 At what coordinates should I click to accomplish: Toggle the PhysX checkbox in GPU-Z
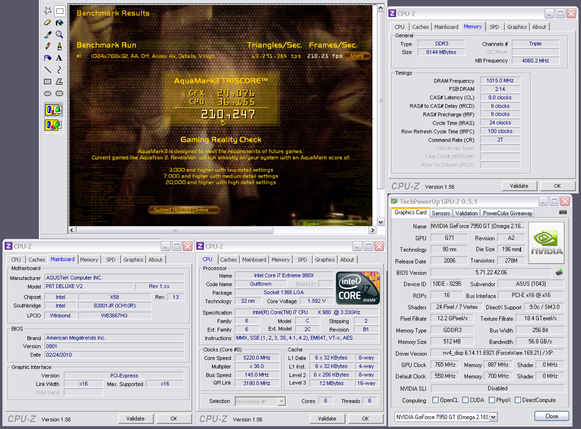[492, 400]
